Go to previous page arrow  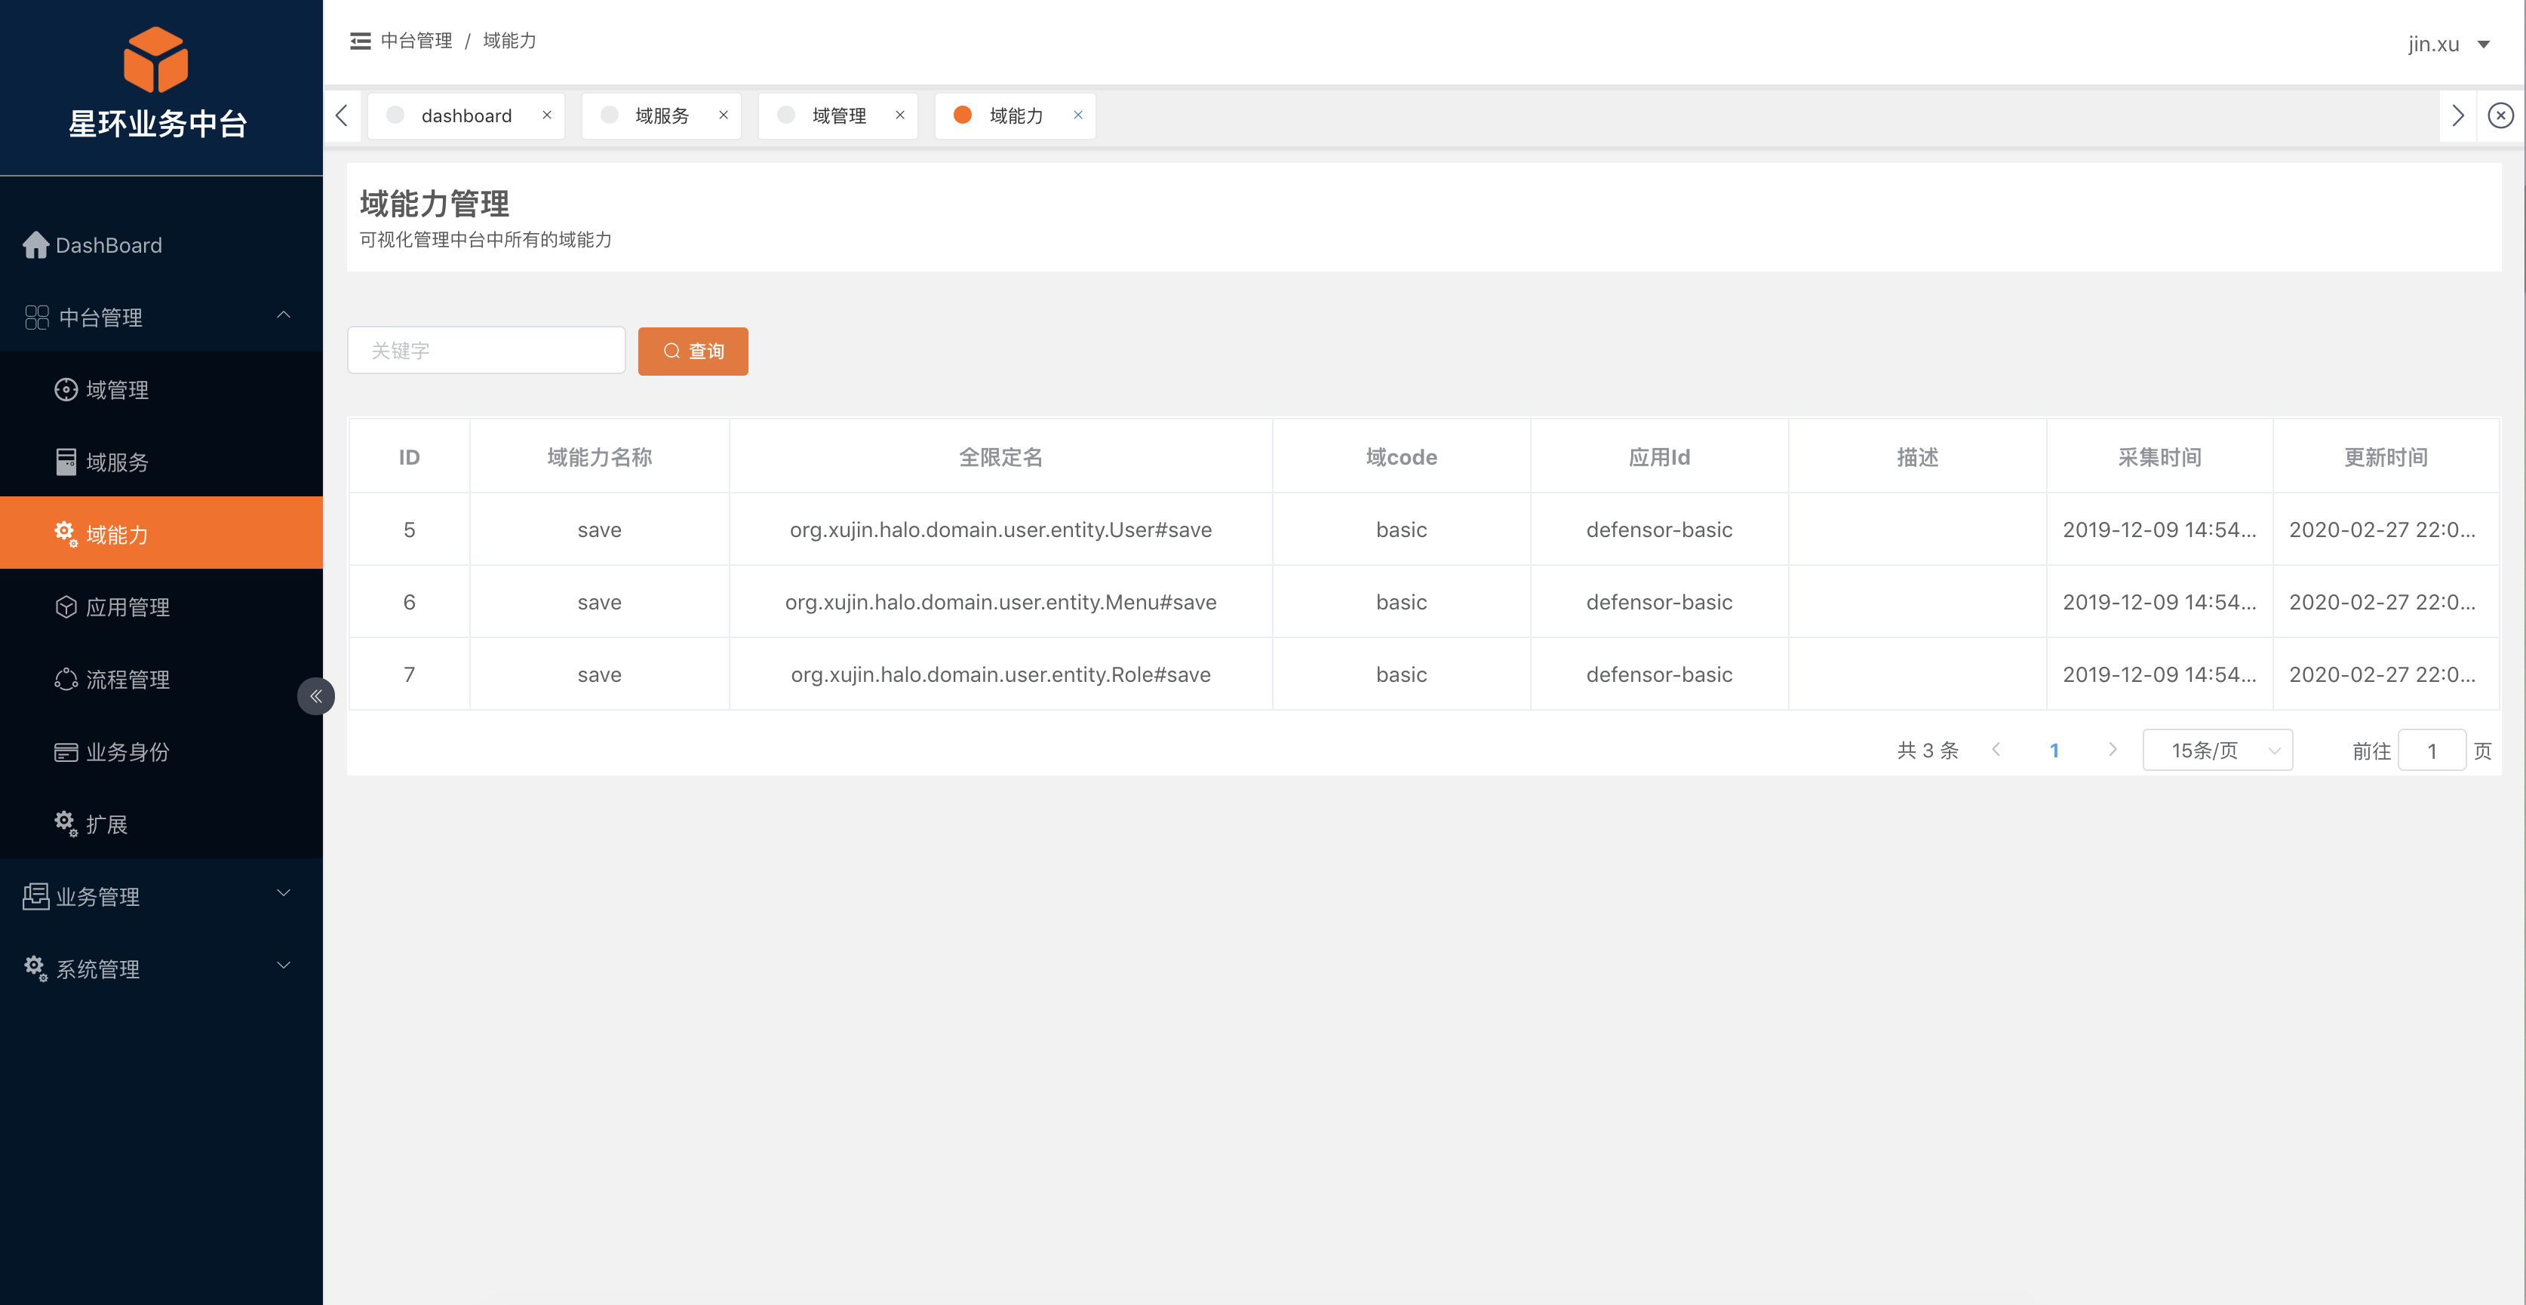coord(1996,750)
